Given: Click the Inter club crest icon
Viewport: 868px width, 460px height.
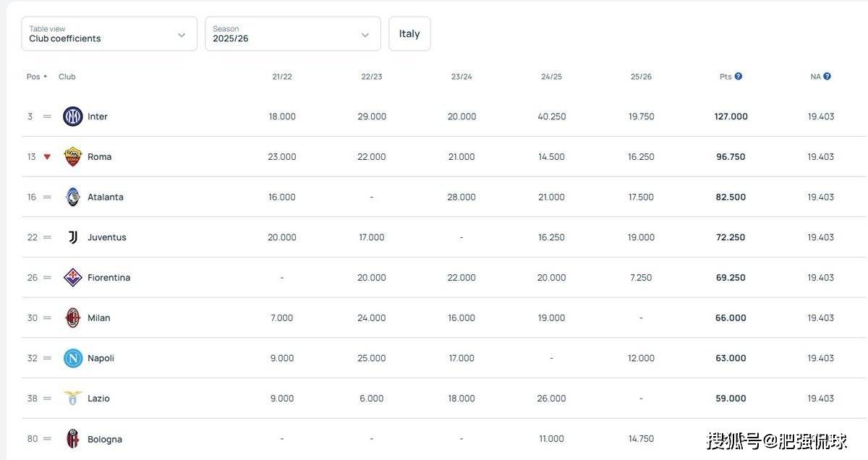Looking at the screenshot, I should coord(73,116).
